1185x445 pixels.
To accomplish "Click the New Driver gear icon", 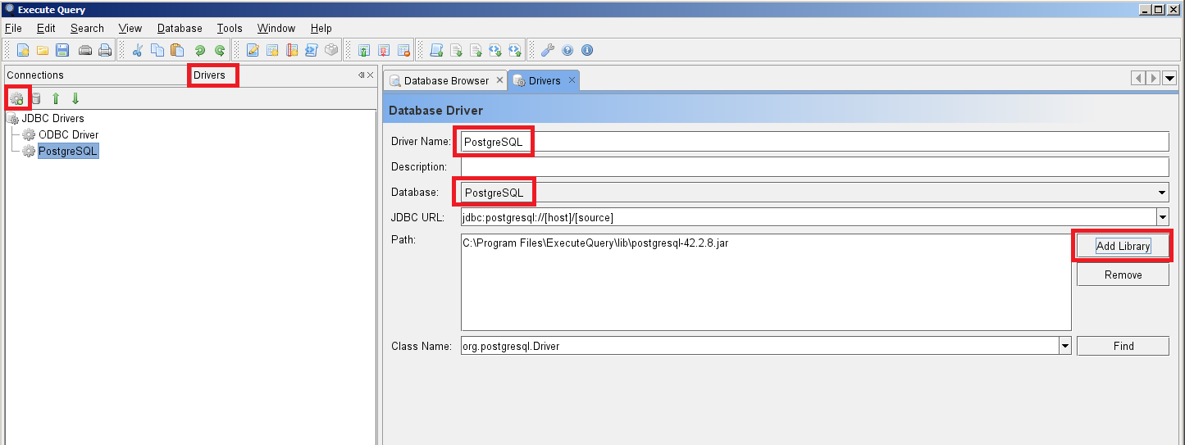I will [16, 98].
